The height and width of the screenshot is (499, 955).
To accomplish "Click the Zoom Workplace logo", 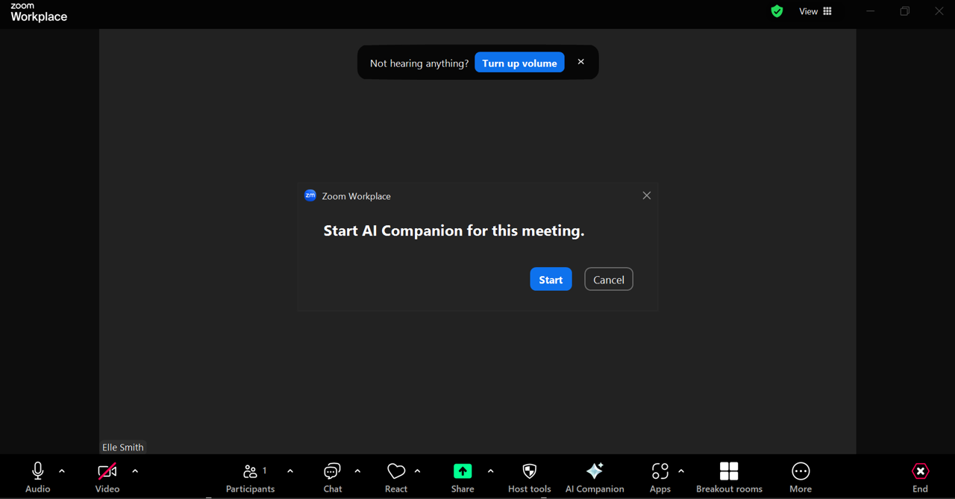I will point(39,13).
